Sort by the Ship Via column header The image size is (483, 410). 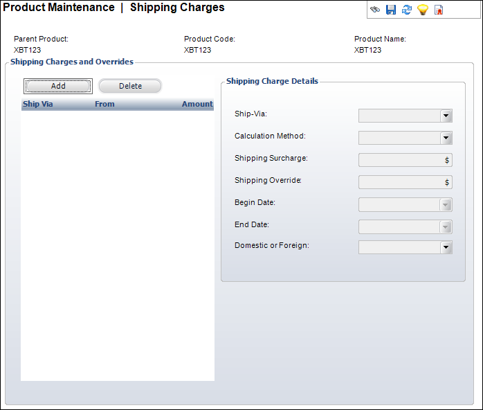pos(38,104)
